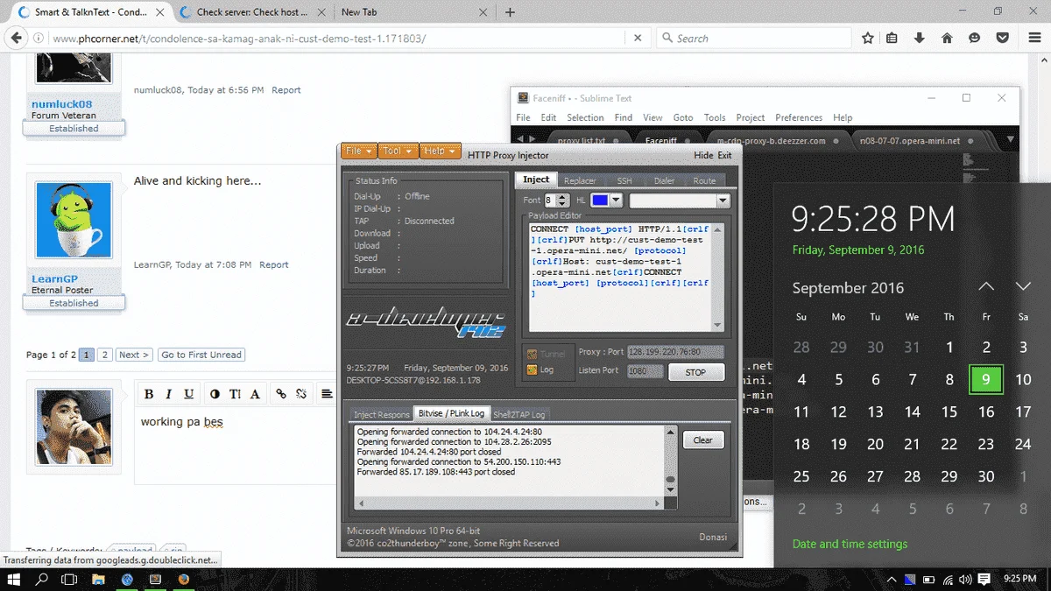Click the Bold formatting icon in reply editor
Image resolution: width=1051 pixels, height=591 pixels.
(149, 394)
